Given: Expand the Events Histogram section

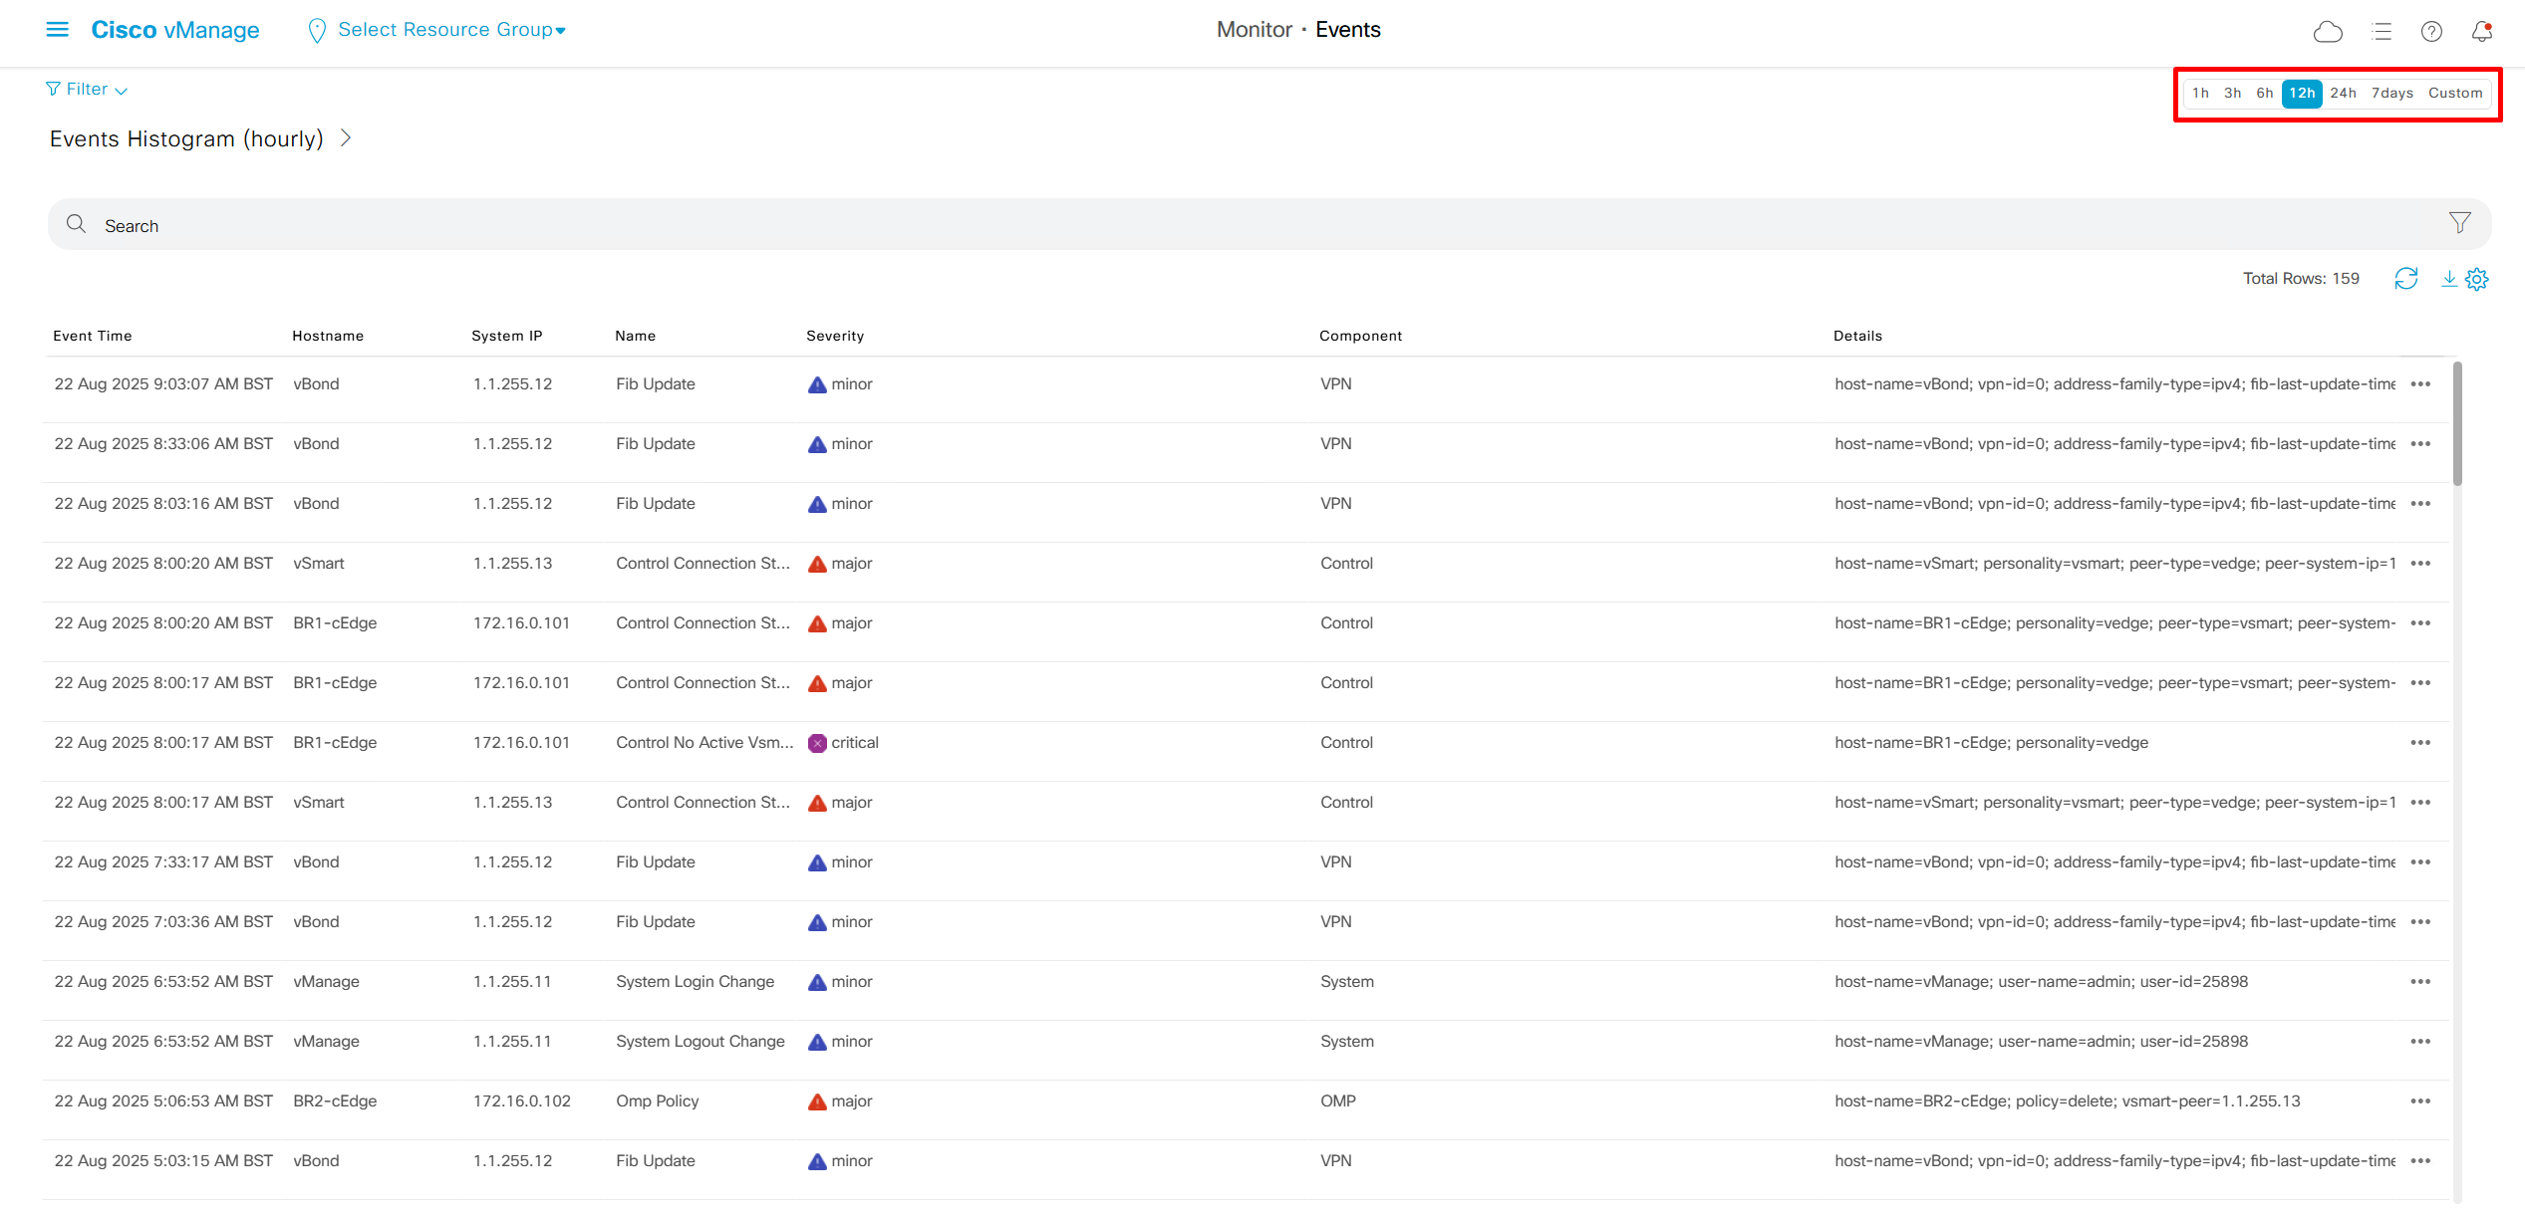Looking at the screenshot, I should [x=346, y=138].
